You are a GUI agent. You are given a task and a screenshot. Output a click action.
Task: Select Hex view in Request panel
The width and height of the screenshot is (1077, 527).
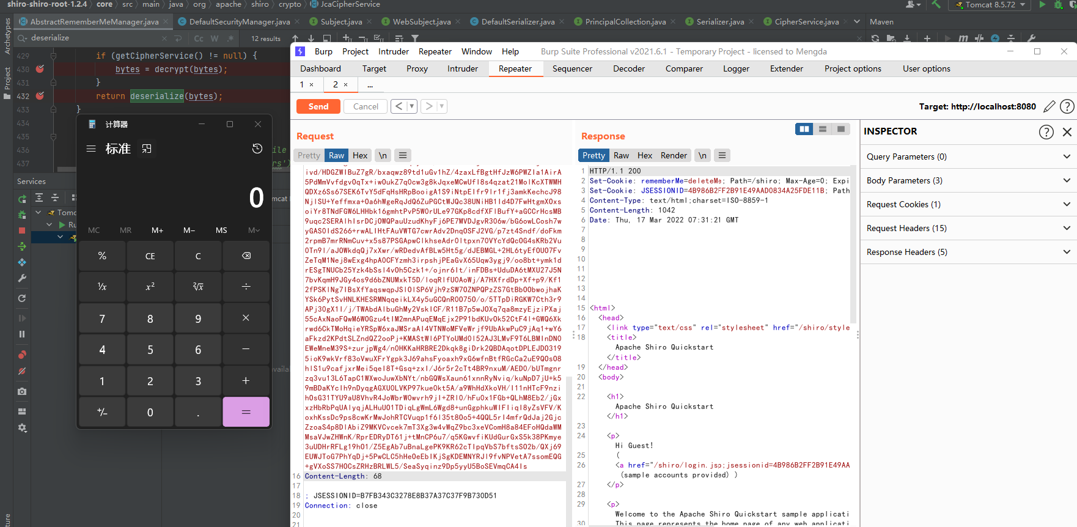pos(360,155)
